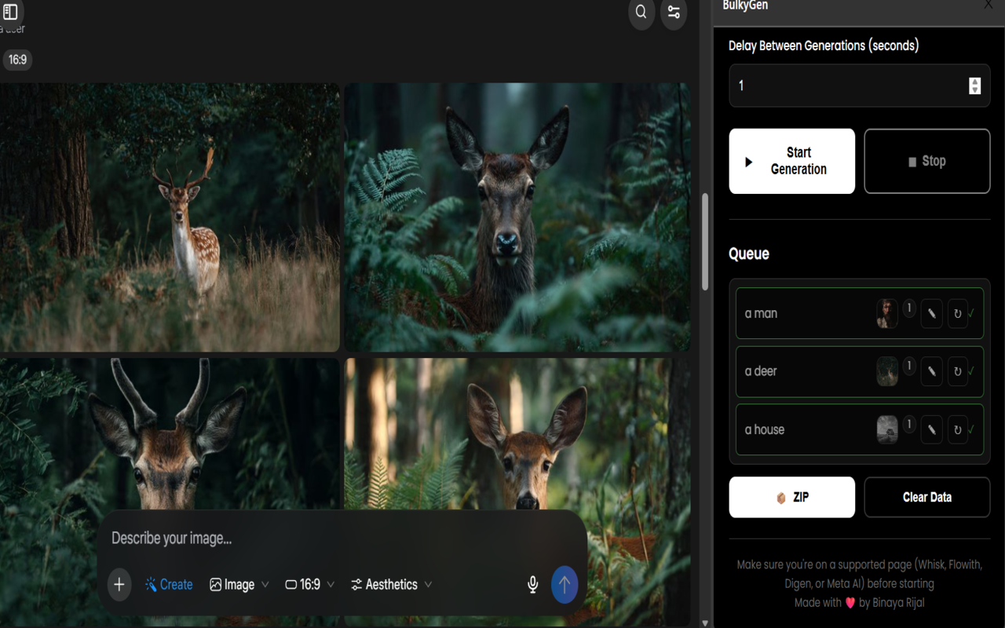This screenshot has width=1005, height=628.
Task: Retry the "a man" queue item
Action: click(957, 313)
